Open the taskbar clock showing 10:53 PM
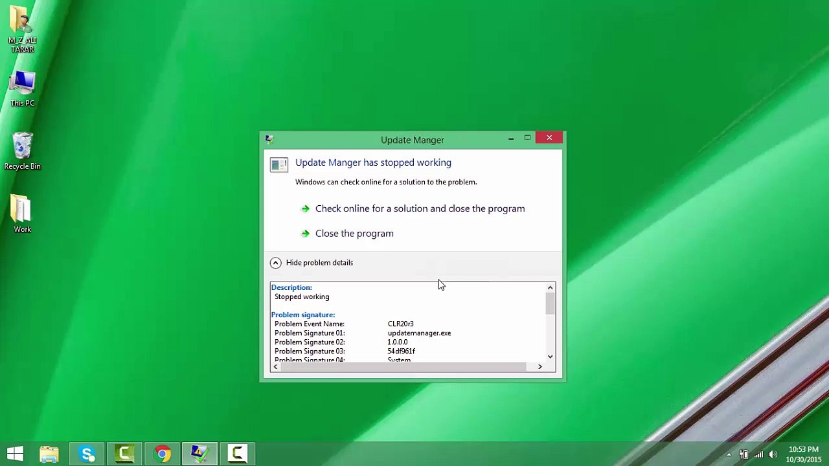 point(804,454)
